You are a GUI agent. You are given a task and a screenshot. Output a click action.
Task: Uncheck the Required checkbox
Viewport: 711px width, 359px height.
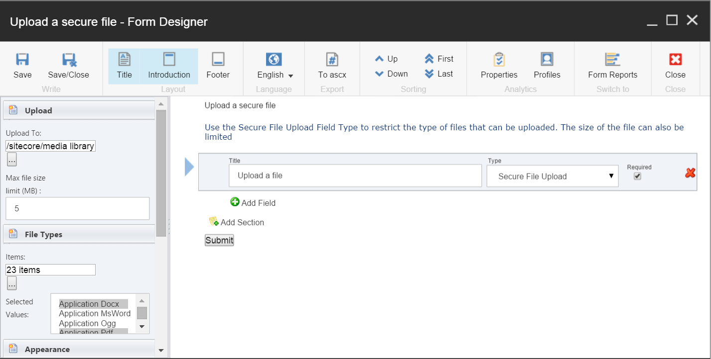637,176
